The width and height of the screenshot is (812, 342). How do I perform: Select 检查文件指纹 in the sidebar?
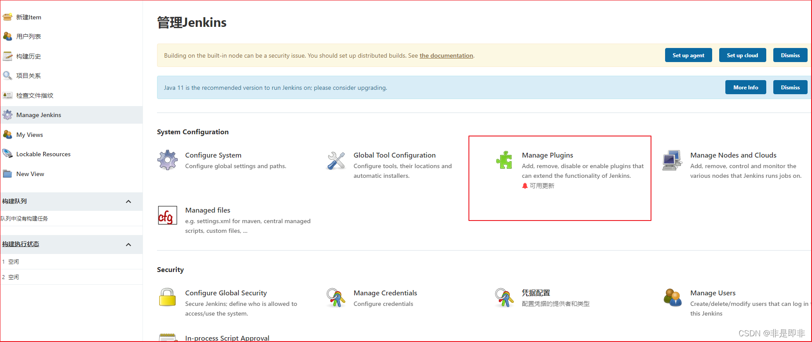[35, 96]
